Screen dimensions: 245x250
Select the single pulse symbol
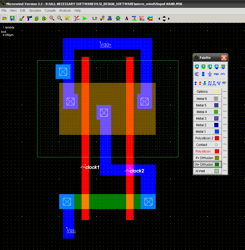[x=214, y=83]
